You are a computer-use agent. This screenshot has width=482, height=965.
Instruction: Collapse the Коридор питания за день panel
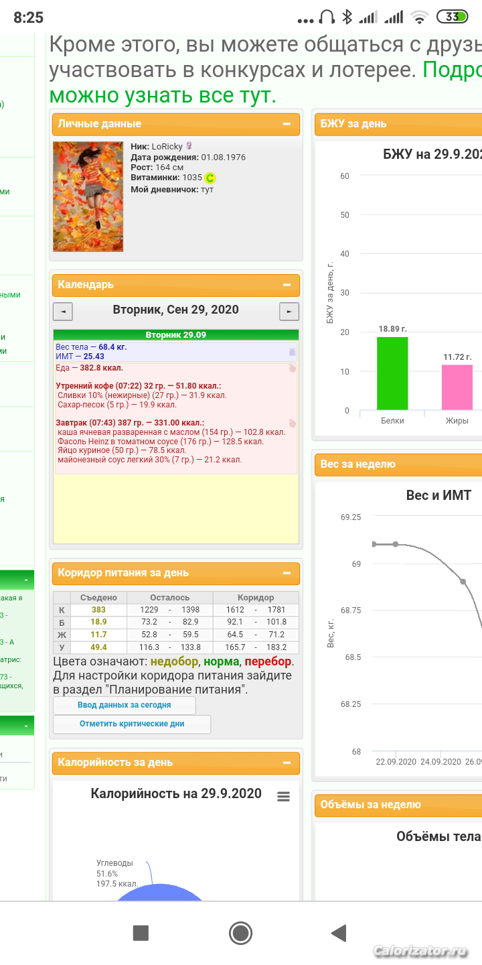pos(287,573)
